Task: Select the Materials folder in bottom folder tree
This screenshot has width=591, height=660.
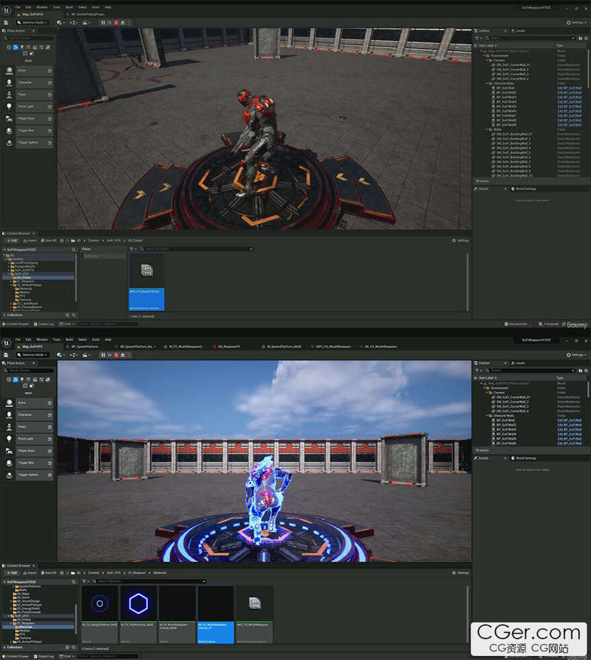Action: tap(39, 627)
